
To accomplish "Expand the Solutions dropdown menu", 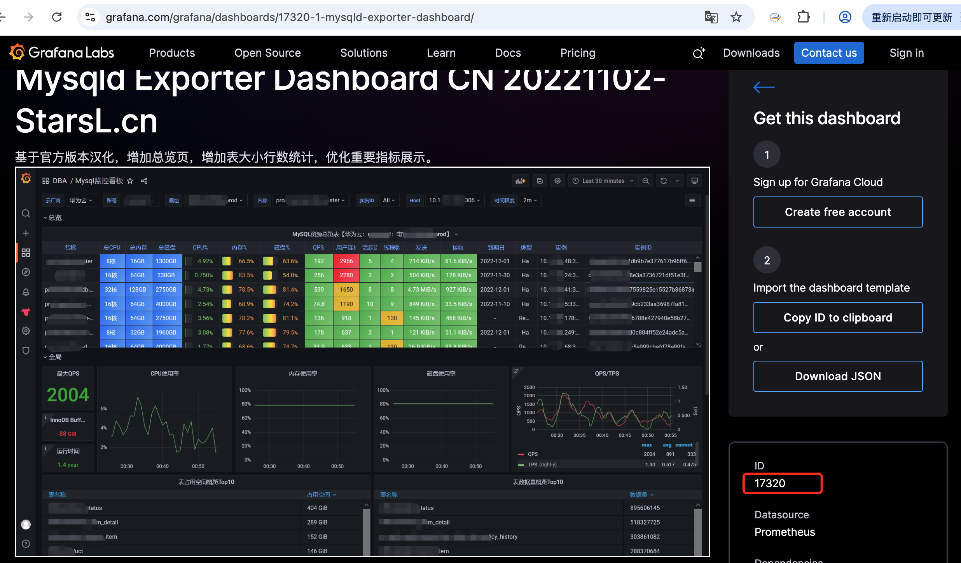I will pos(363,53).
